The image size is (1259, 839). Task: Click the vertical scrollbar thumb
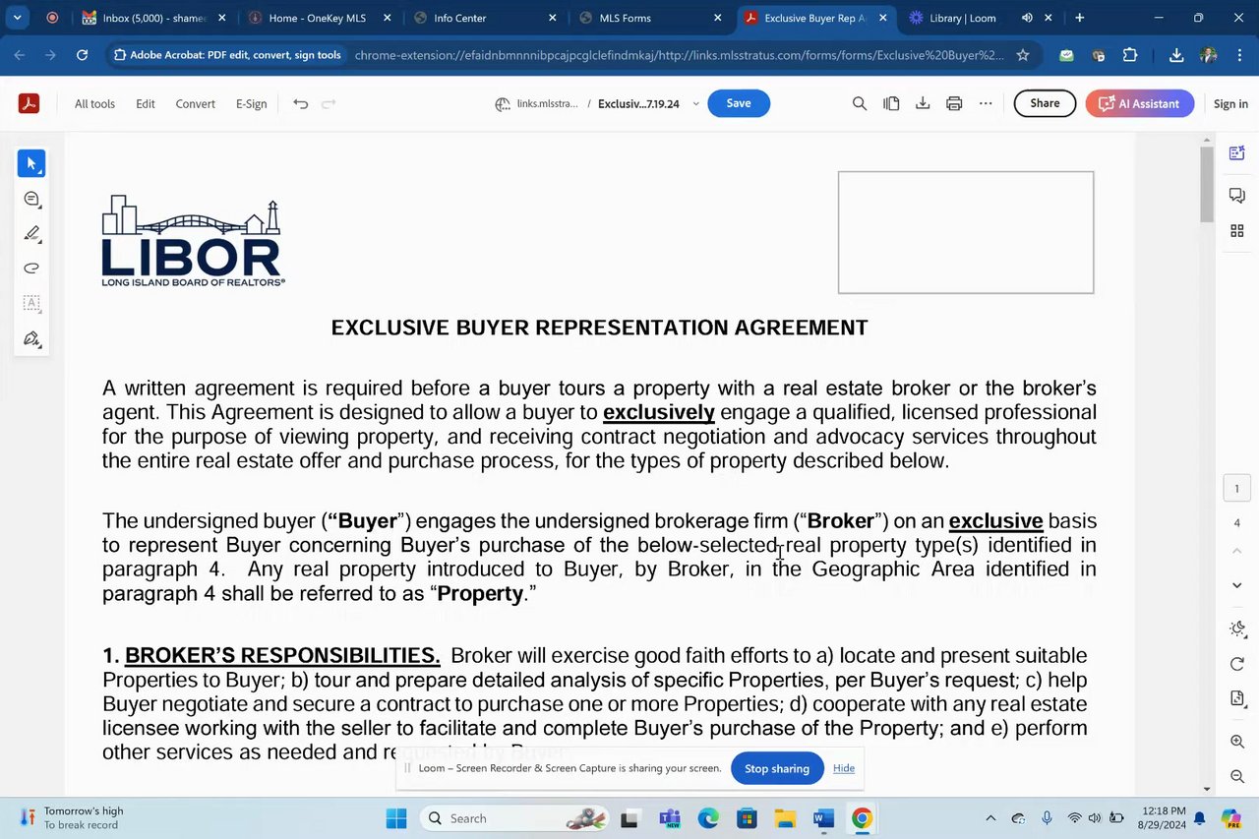pos(1207,185)
